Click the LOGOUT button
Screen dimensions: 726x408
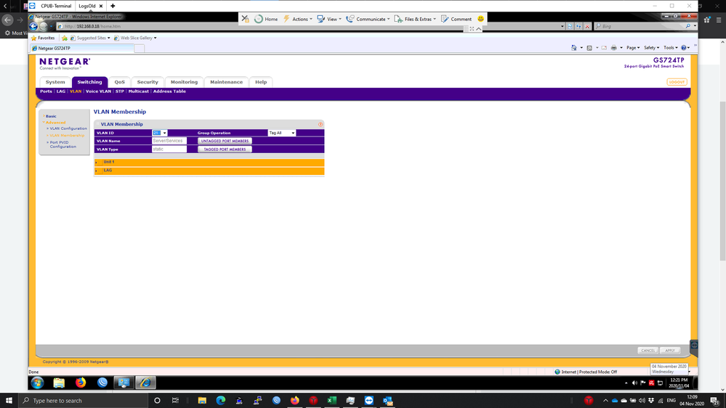(x=677, y=82)
